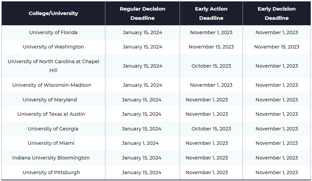Select the University of Miami cell
Screen dimensions: 312x181
click(51, 143)
